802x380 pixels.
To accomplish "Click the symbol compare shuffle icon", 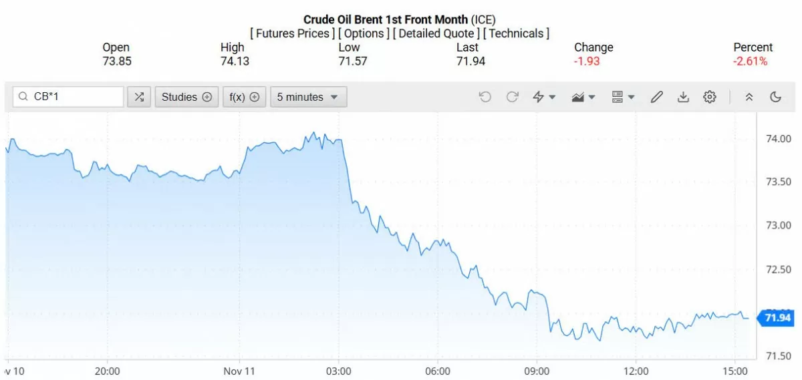I will click(139, 97).
